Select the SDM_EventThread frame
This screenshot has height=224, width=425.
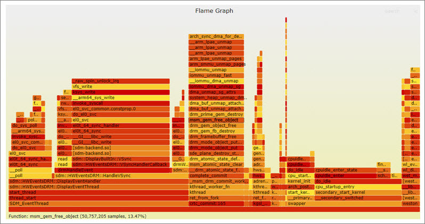(99, 203)
